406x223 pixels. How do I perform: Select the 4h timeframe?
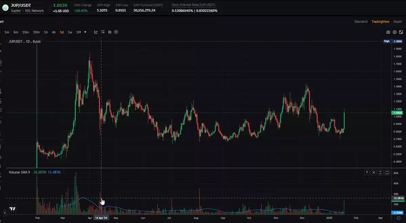(54, 32)
